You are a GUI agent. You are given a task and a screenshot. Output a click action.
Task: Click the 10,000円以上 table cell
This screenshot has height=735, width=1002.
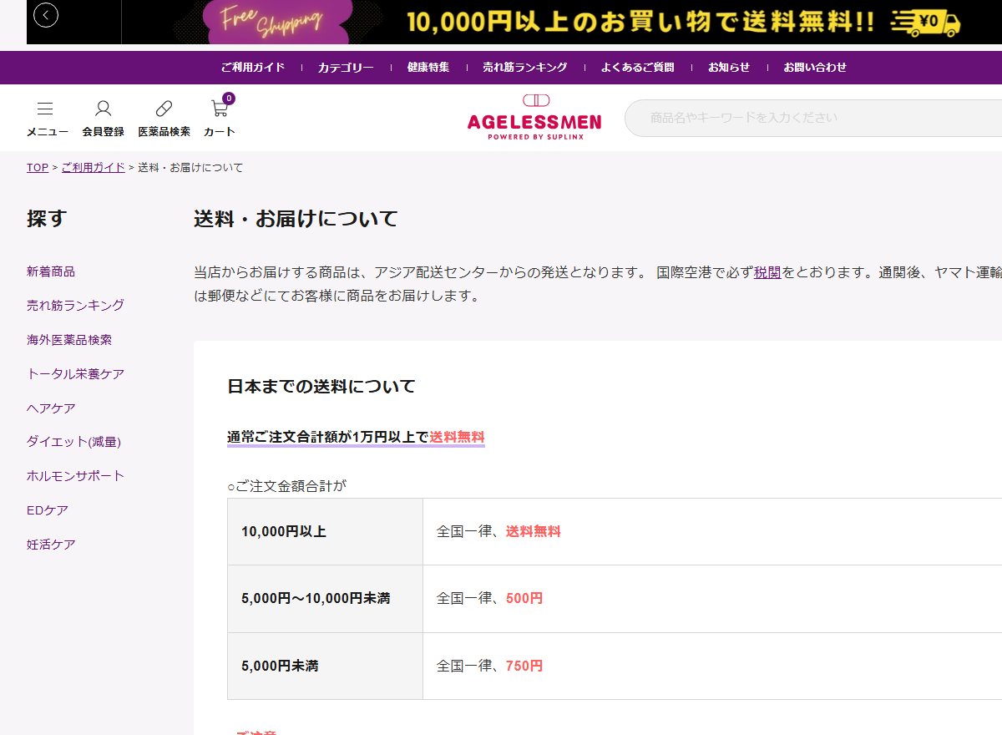click(x=326, y=532)
